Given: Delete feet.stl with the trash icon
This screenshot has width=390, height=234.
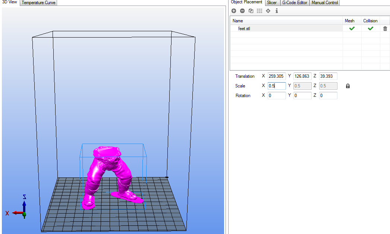Looking at the screenshot, I should (385, 29).
